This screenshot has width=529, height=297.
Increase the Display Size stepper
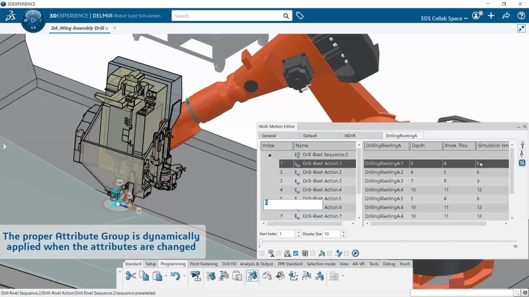tap(343, 232)
